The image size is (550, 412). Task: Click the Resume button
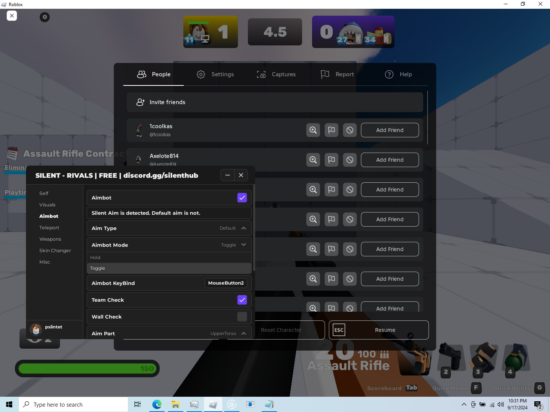tap(379, 330)
